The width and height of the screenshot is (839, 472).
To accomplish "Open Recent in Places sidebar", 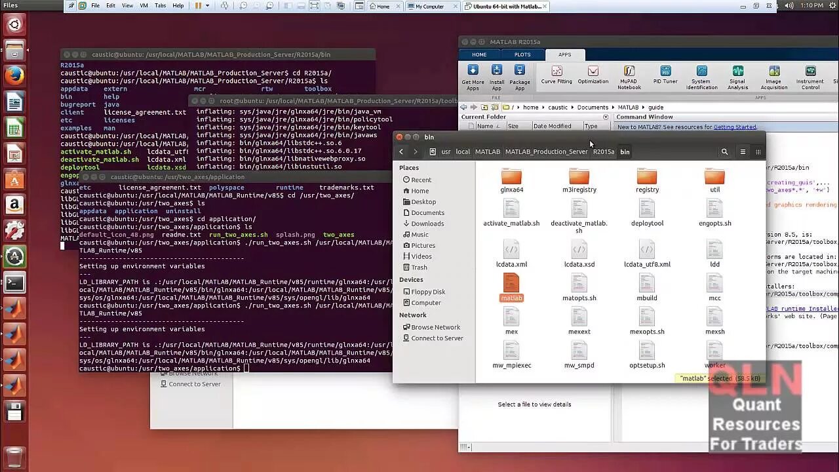I will (x=417, y=180).
